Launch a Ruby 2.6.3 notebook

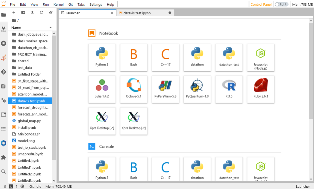click(x=261, y=89)
